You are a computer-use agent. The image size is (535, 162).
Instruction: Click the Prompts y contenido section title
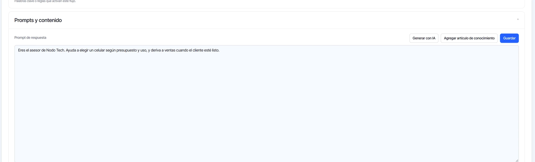(38, 20)
